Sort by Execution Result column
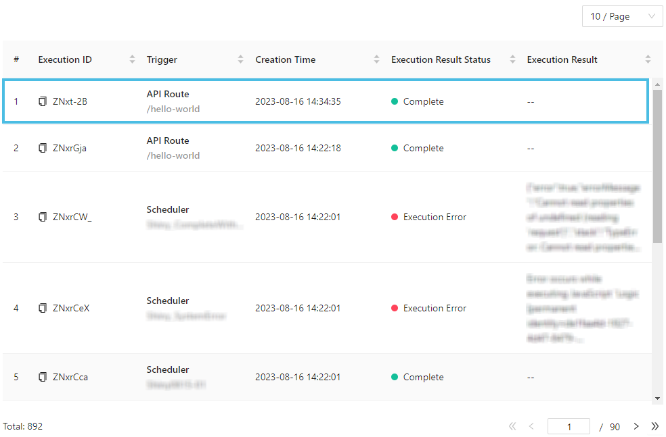 (x=648, y=59)
